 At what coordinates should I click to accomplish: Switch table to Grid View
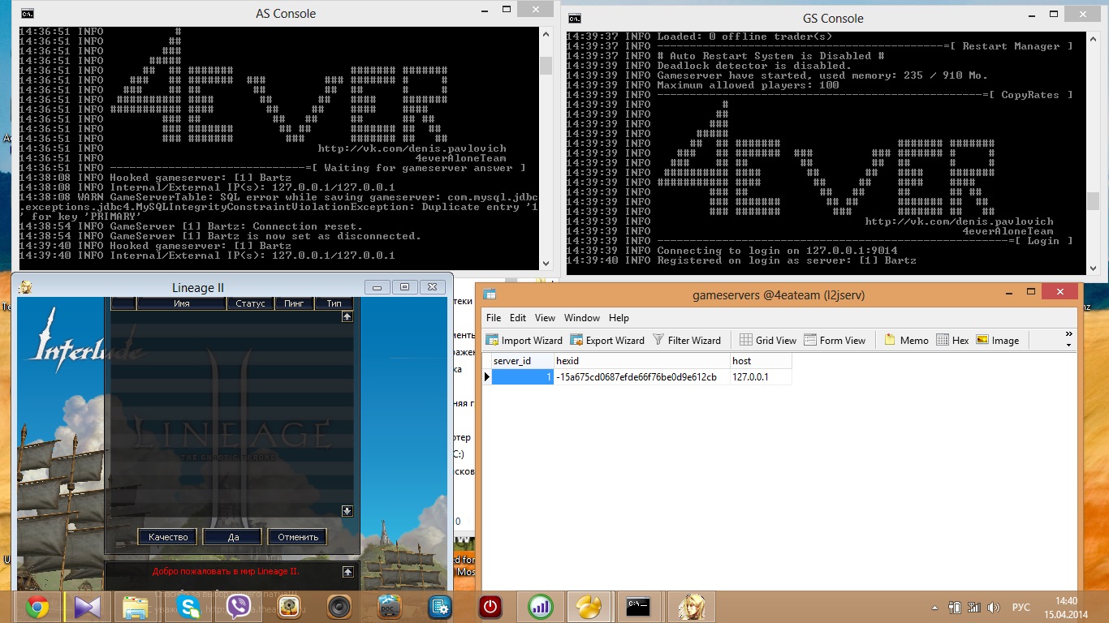(768, 340)
